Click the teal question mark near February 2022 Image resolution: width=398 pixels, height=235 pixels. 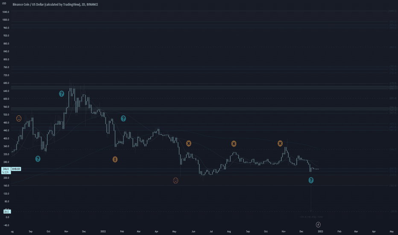click(x=123, y=118)
